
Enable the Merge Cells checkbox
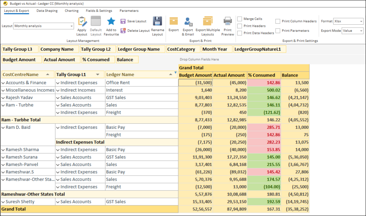point(240,19)
